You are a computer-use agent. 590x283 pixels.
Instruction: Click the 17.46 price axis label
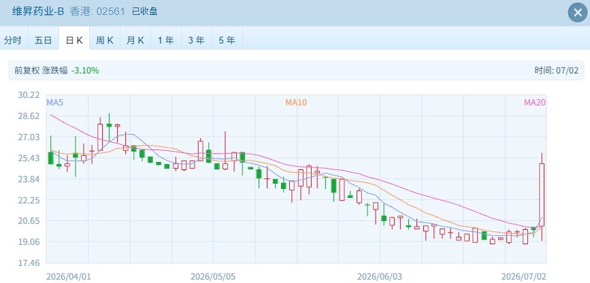tap(29, 263)
